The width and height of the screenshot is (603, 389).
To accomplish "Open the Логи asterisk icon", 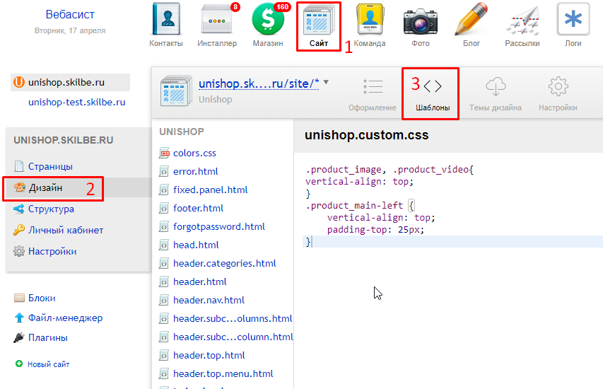I will coord(573,21).
